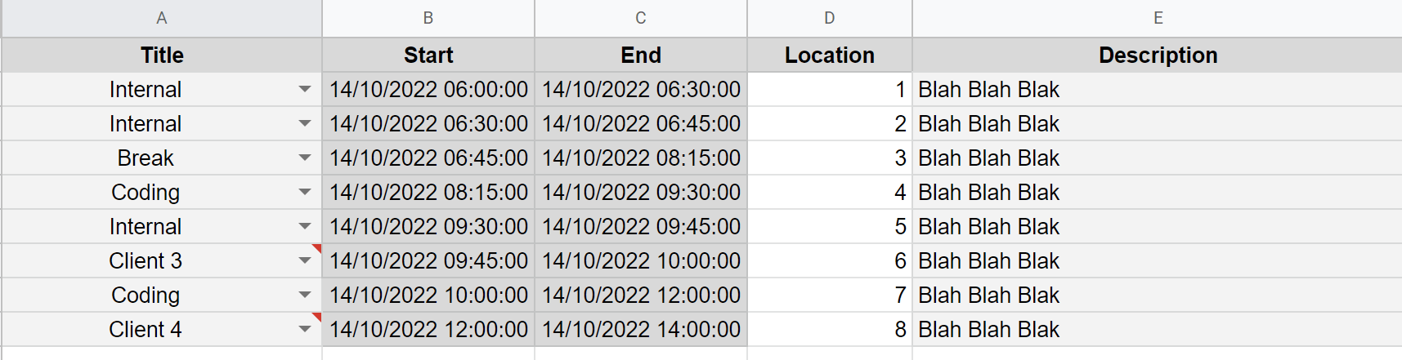The height and width of the screenshot is (360, 1402).
Task: Click Location cell containing 5
Action: [x=830, y=226]
